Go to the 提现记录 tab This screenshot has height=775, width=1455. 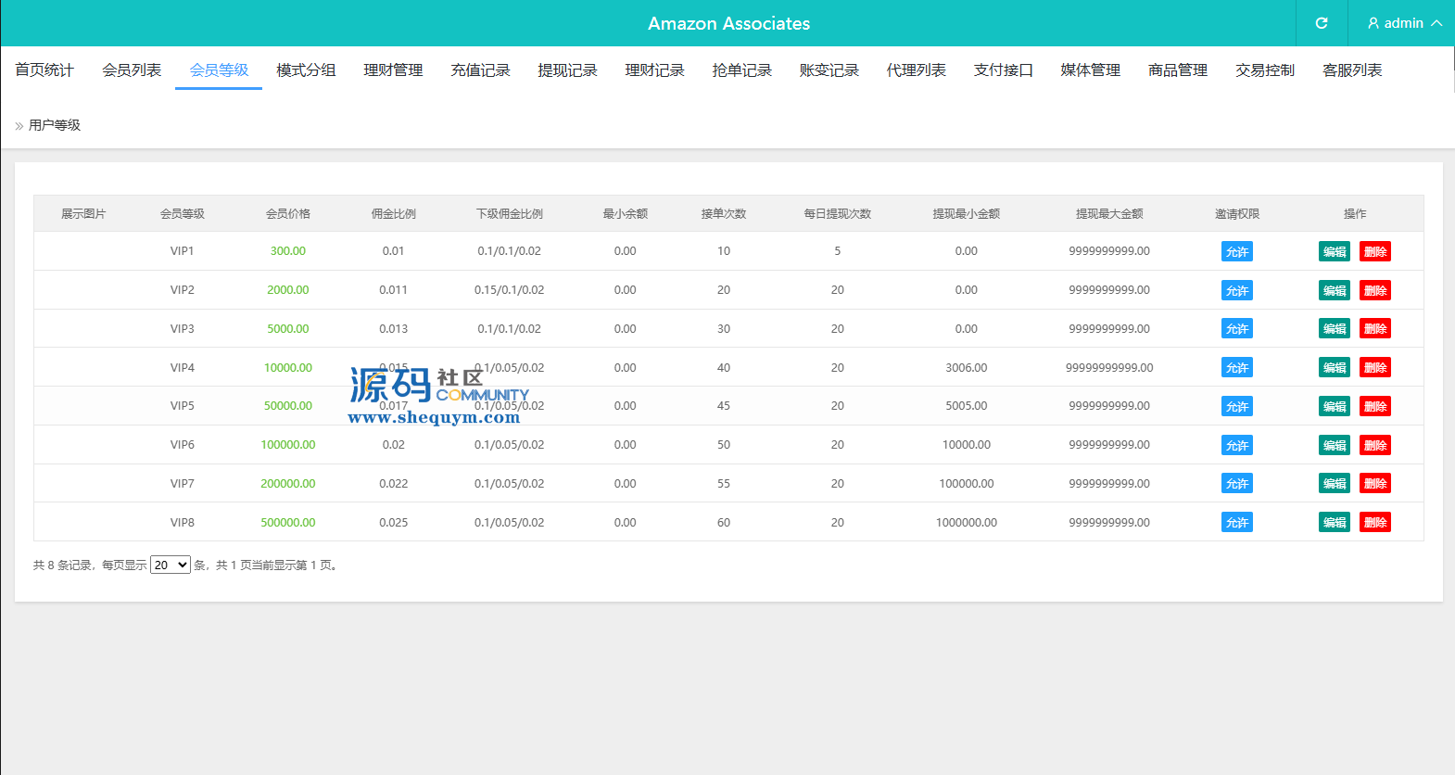click(567, 70)
